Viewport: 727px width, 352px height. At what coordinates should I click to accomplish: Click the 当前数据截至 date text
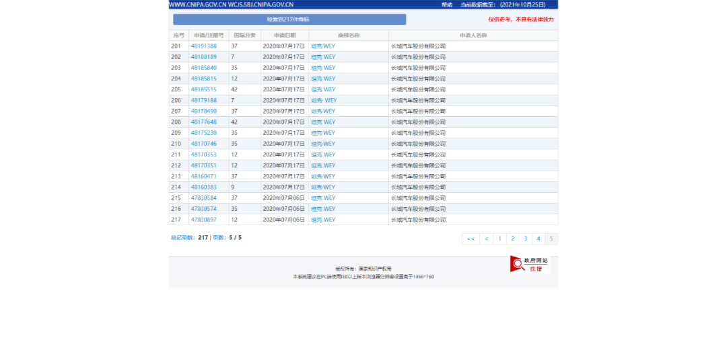(x=503, y=5)
